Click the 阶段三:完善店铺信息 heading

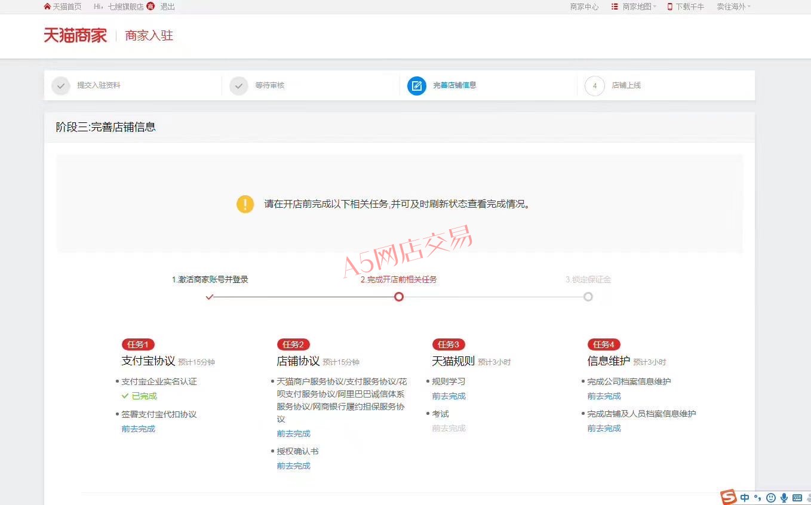pyautogui.click(x=106, y=127)
